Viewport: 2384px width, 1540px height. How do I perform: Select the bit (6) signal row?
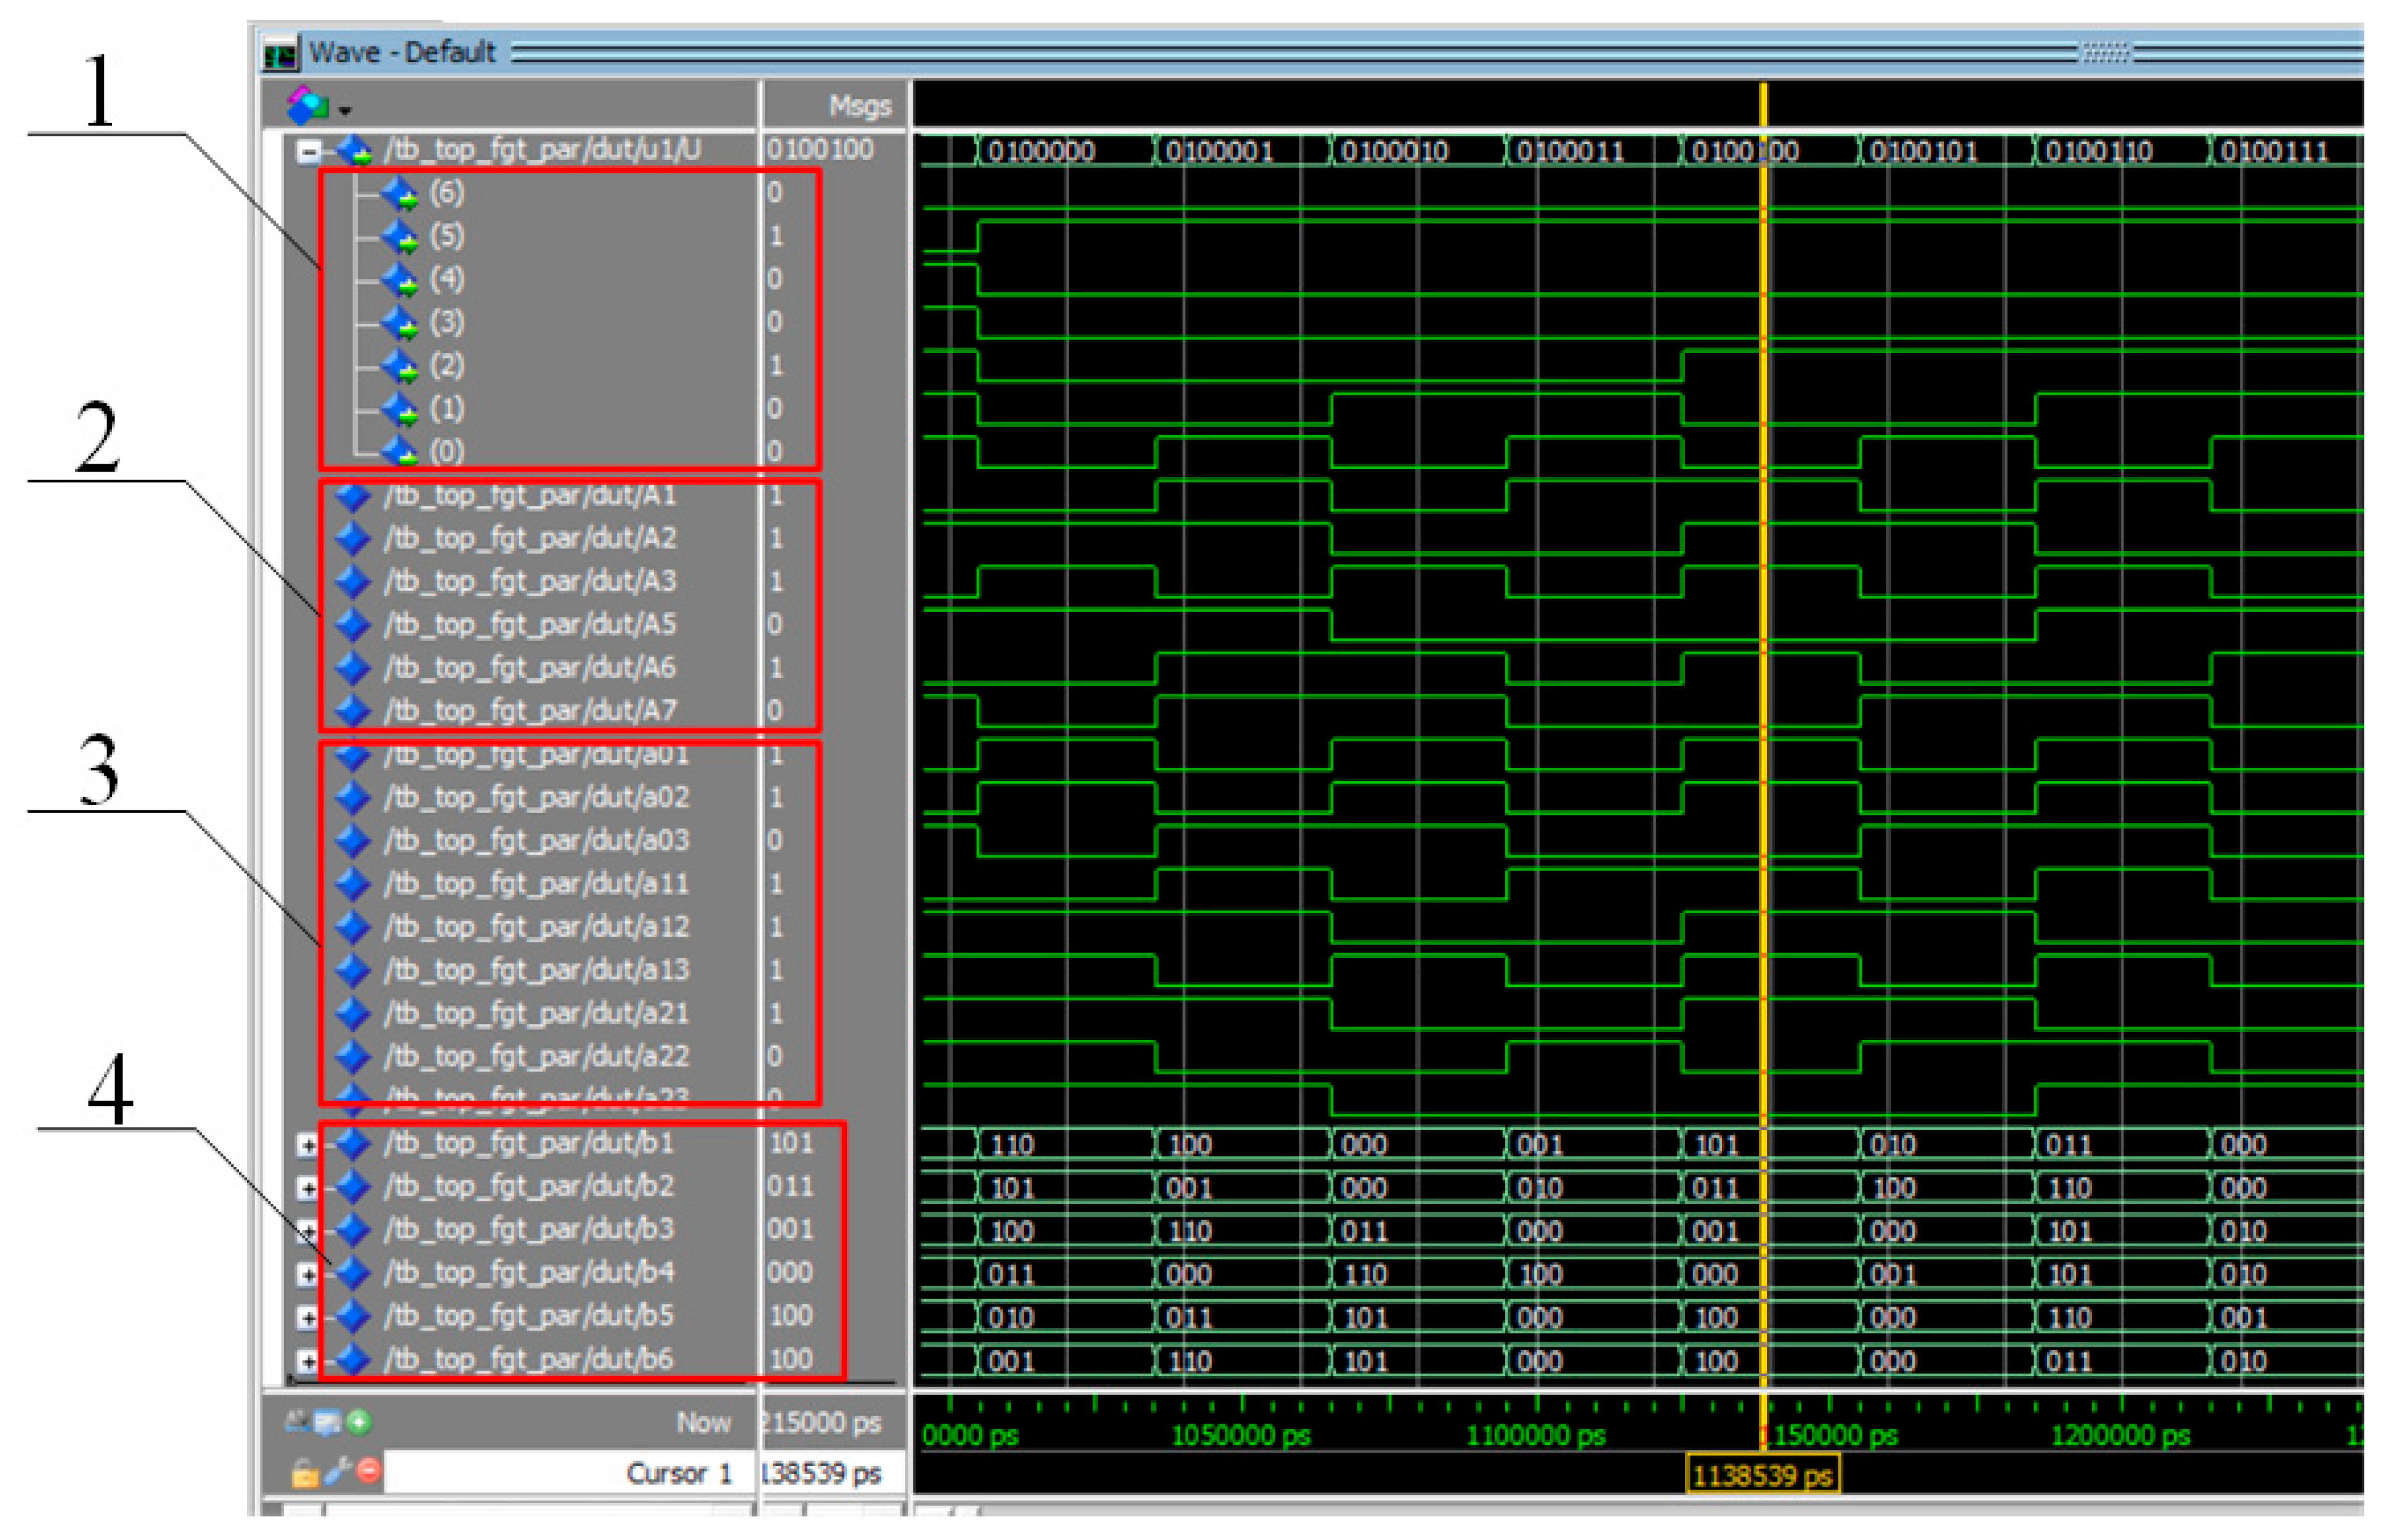(x=447, y=193)
